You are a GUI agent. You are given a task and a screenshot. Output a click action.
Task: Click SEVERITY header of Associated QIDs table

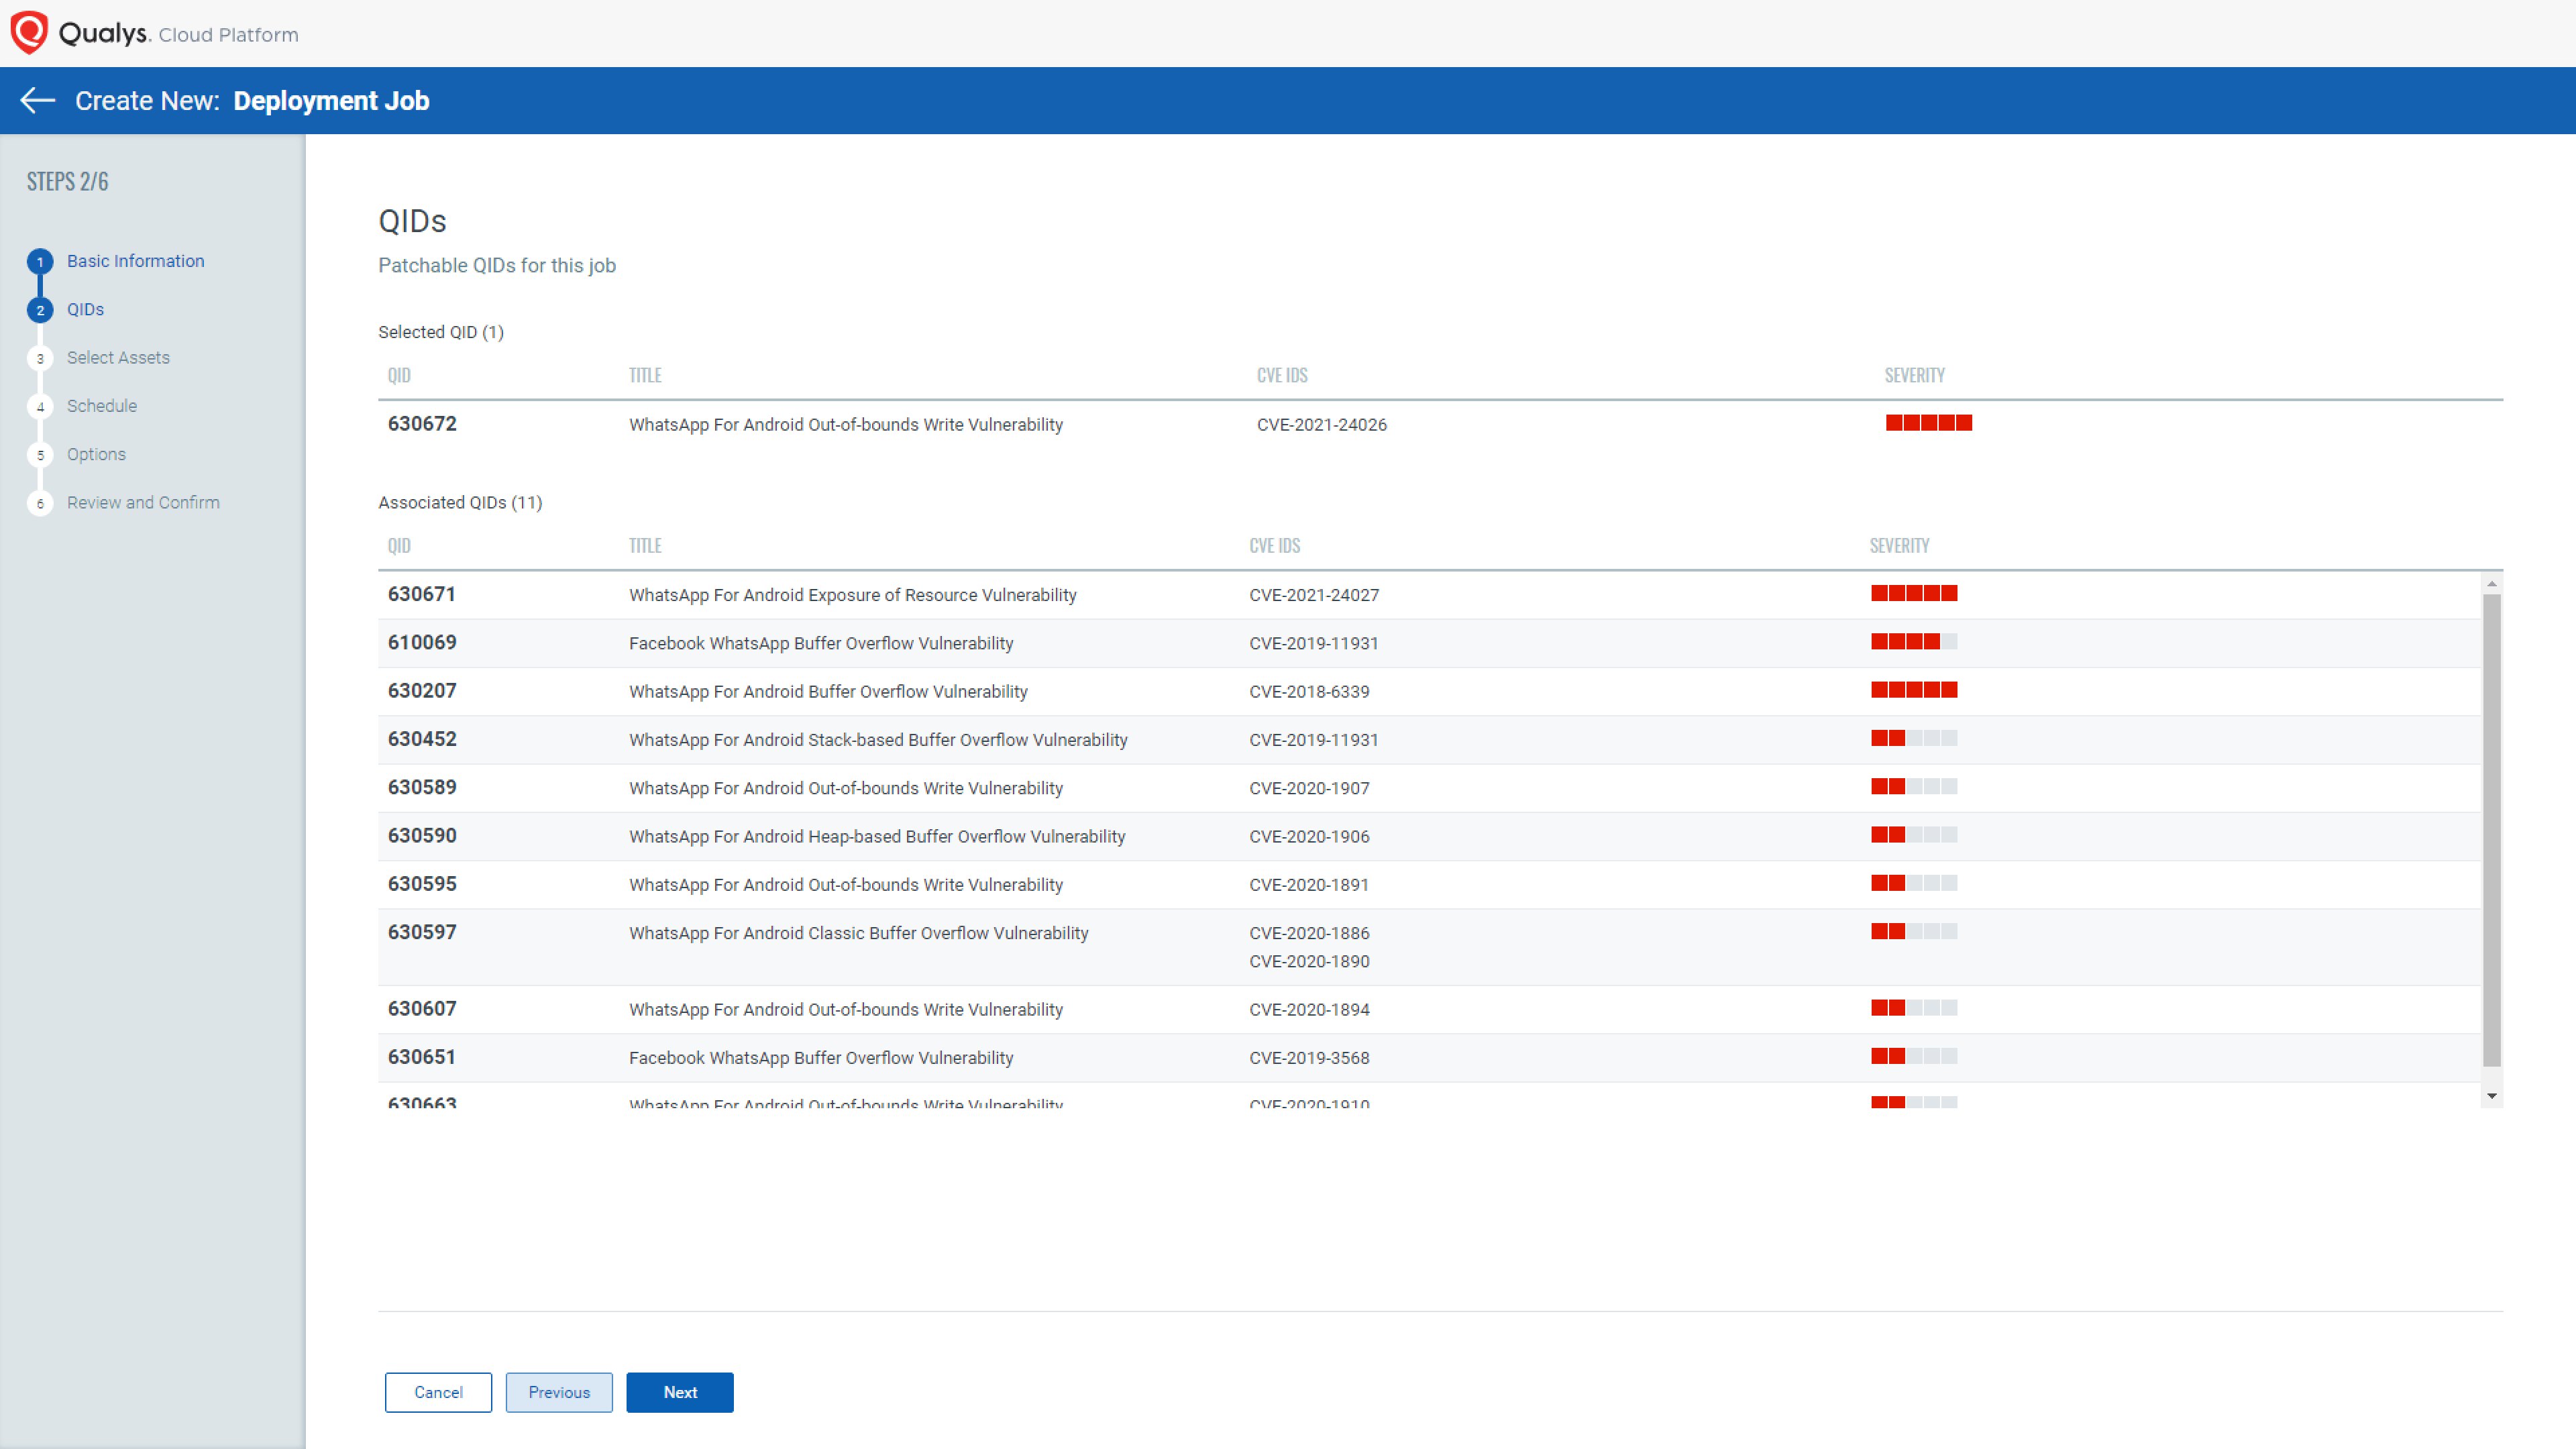point(1899,546)
